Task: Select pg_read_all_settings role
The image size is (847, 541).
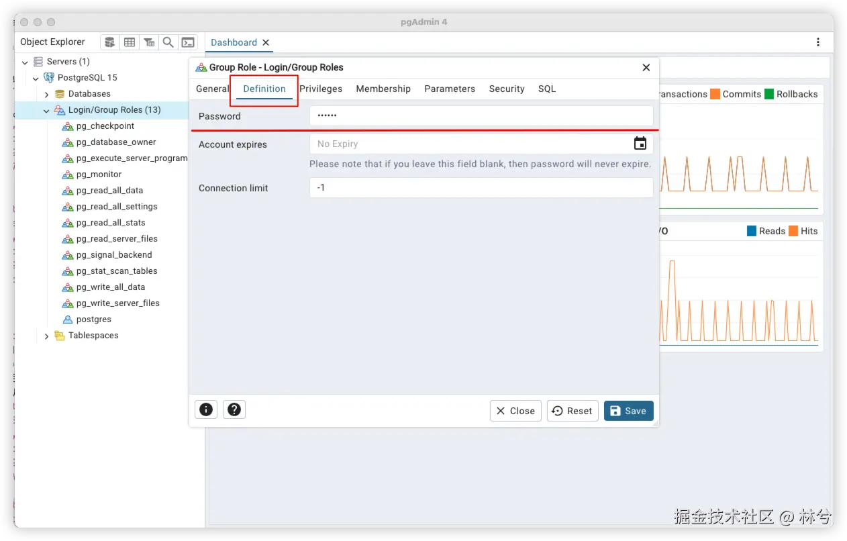Action: click(x=117, y=207)
